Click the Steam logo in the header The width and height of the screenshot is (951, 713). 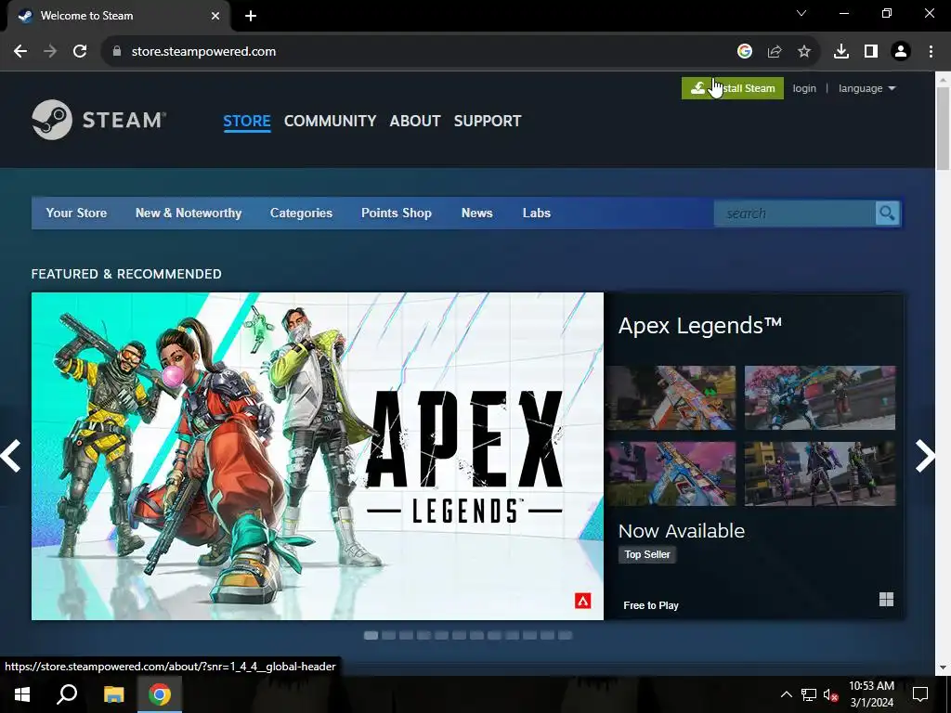pos(98,120)
